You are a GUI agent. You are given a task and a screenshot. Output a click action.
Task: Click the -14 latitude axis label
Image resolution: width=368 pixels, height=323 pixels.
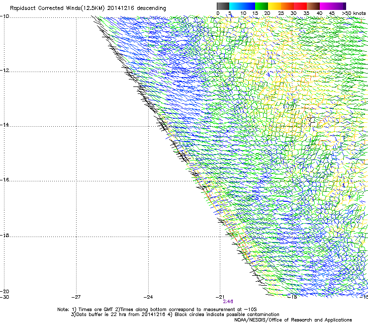[x=4, y=125]
